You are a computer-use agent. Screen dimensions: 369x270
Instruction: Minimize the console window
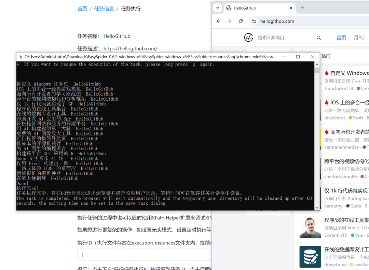click(284, 57)
